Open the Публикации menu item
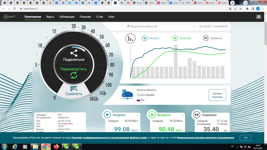Viewport: 267px width, 150px height. pos(67,17)
